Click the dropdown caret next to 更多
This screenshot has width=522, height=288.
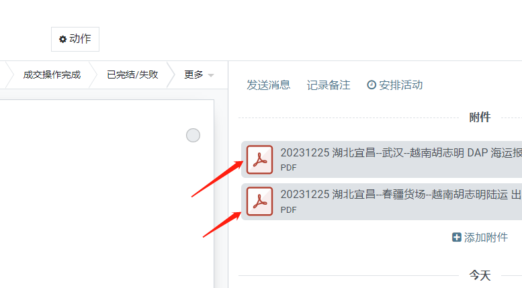211,75
